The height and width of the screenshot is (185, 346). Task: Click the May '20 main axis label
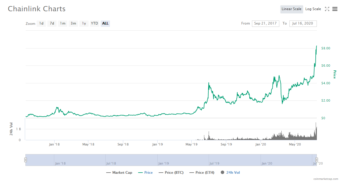pos(295,144)
